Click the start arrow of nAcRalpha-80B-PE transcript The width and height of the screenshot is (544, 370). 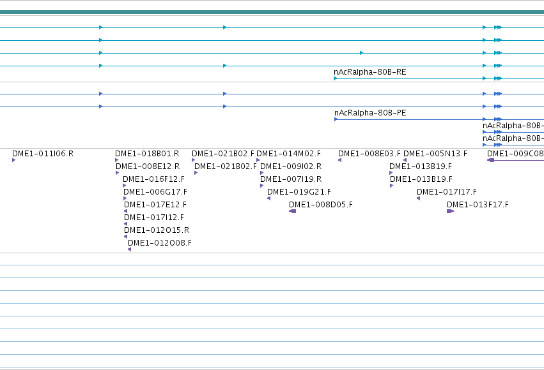336,119
